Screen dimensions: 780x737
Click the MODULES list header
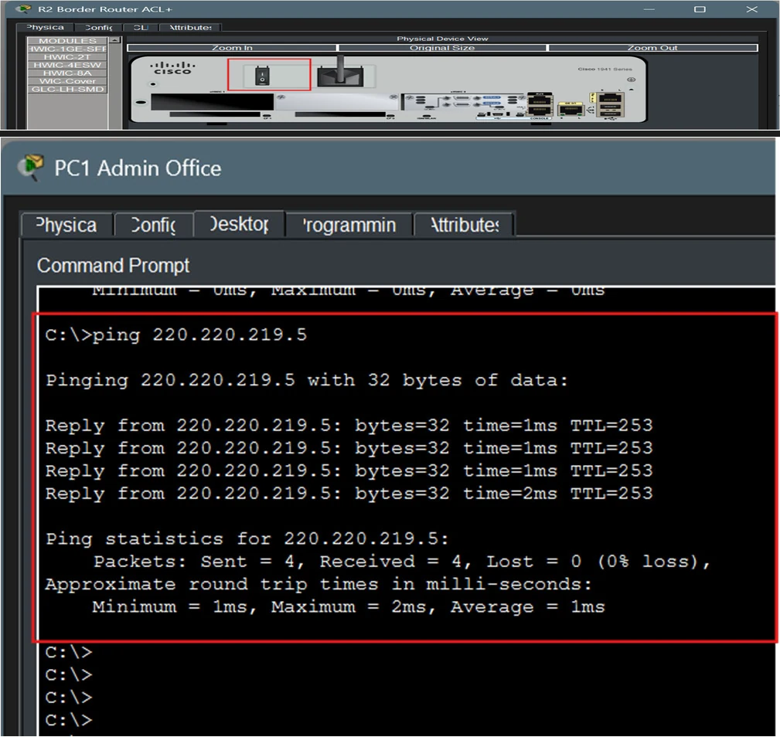67,41
